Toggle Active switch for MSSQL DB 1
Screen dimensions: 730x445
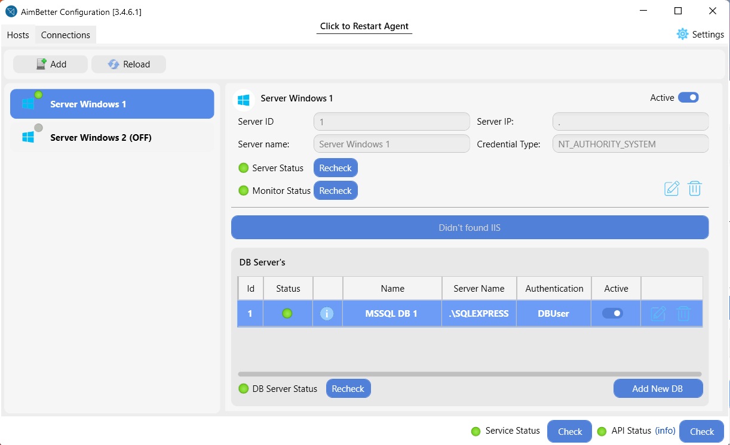(612, 313)
